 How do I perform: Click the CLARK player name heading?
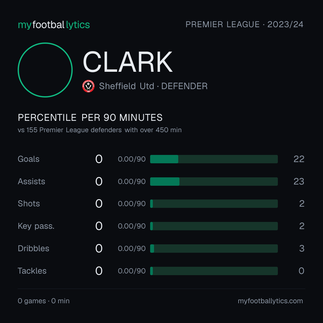pos(127,62)
